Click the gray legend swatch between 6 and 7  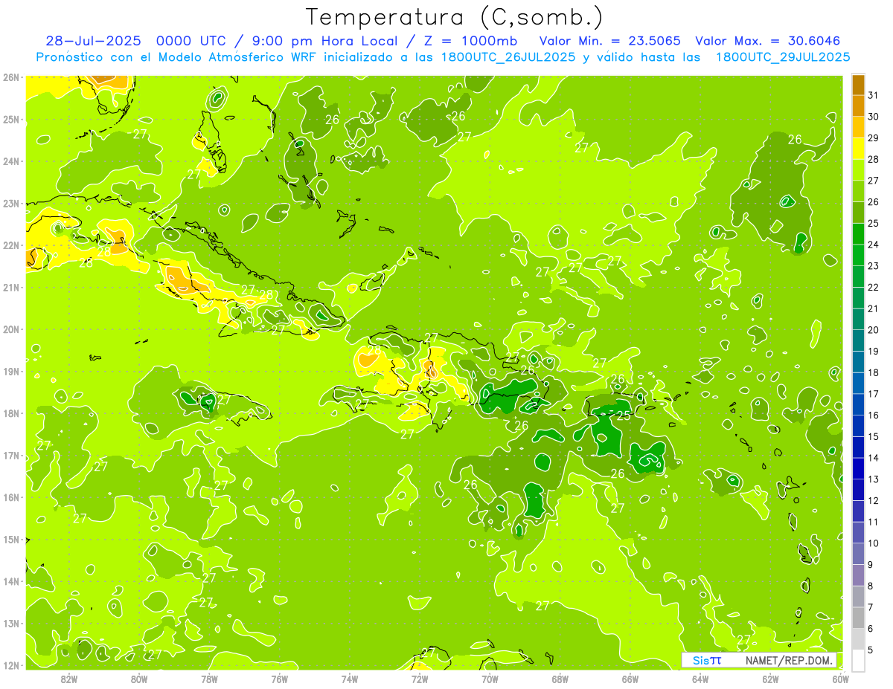pyautogui.click(x=858, y=618)
